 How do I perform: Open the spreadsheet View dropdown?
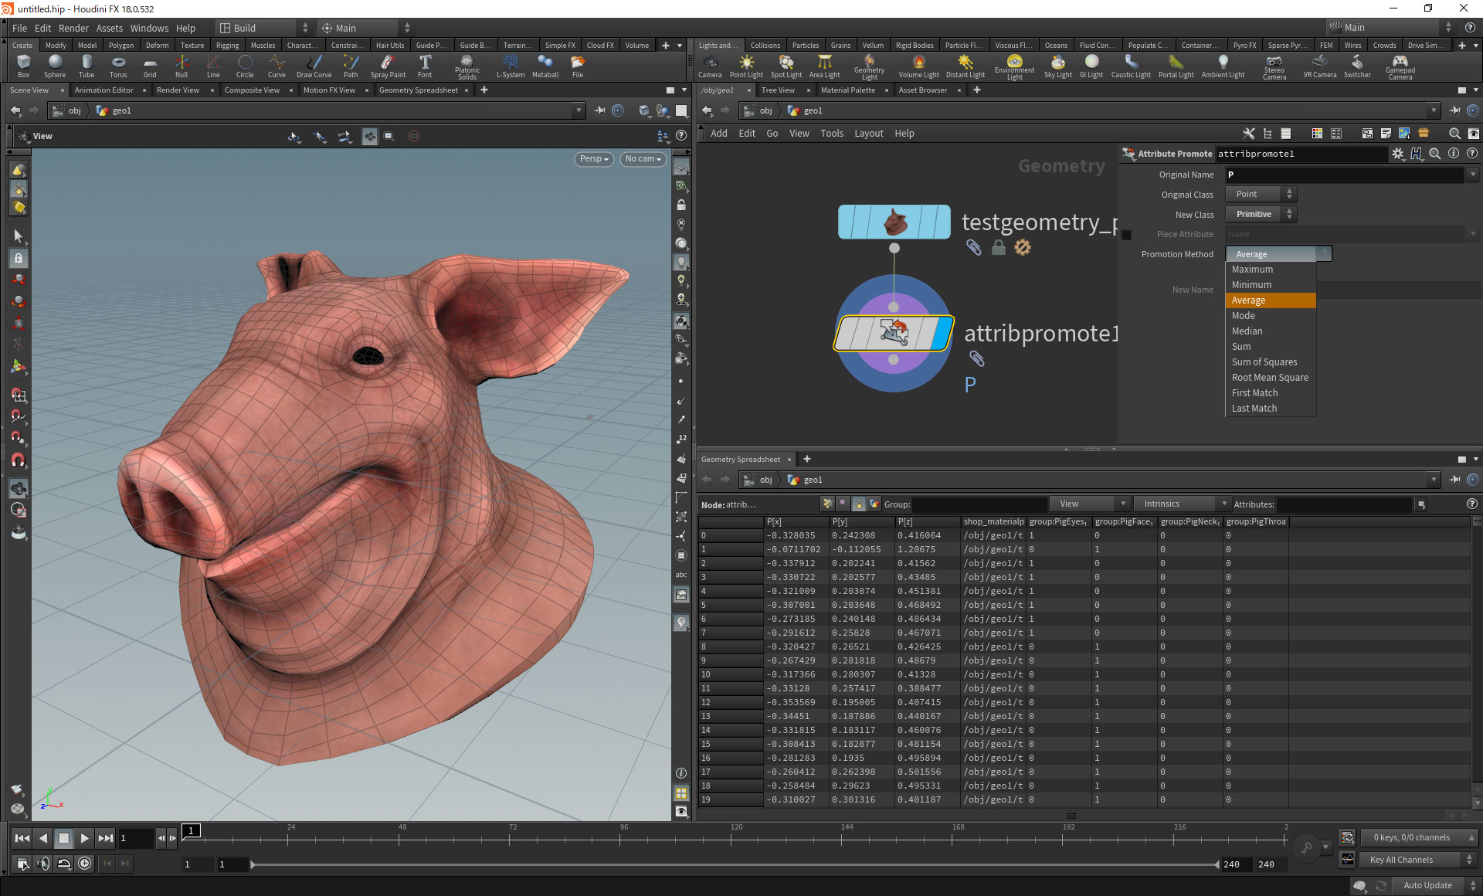pyautogui.click(x=1090, y=504)
